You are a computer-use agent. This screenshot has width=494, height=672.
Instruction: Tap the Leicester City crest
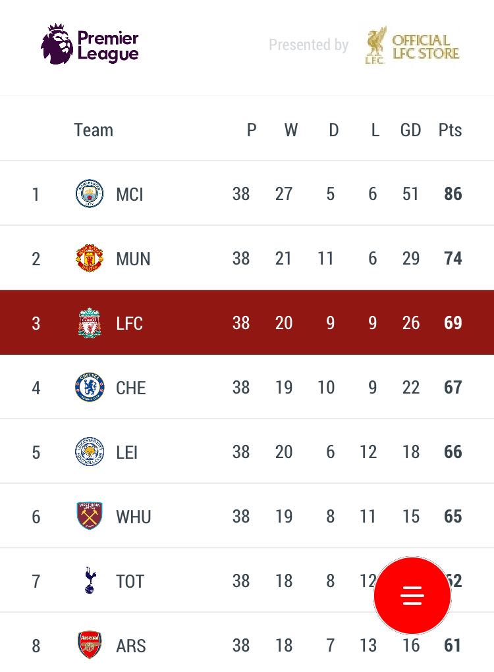[90, 452]
